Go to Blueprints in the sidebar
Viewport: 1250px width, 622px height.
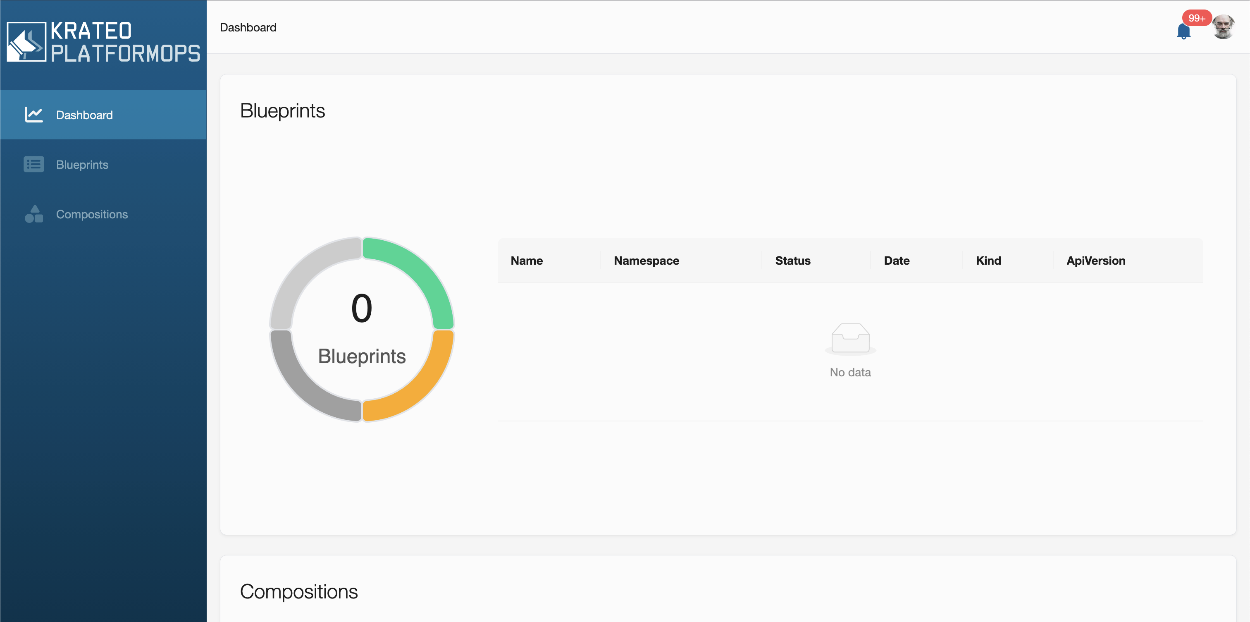[82, 165]
